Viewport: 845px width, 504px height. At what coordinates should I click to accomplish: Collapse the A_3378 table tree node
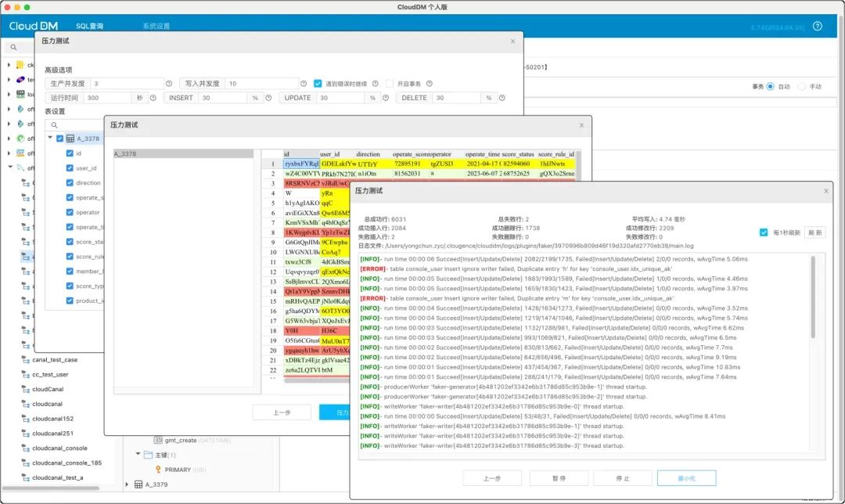[x=50, y=138]
